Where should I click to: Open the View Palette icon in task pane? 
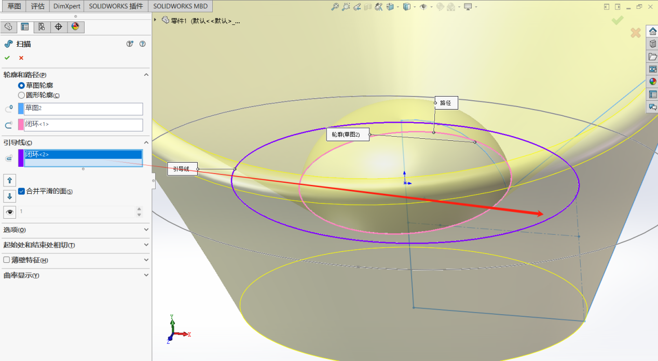(652, 69)
